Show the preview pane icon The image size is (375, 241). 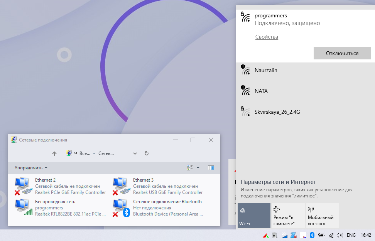click(x=211, y=168)
